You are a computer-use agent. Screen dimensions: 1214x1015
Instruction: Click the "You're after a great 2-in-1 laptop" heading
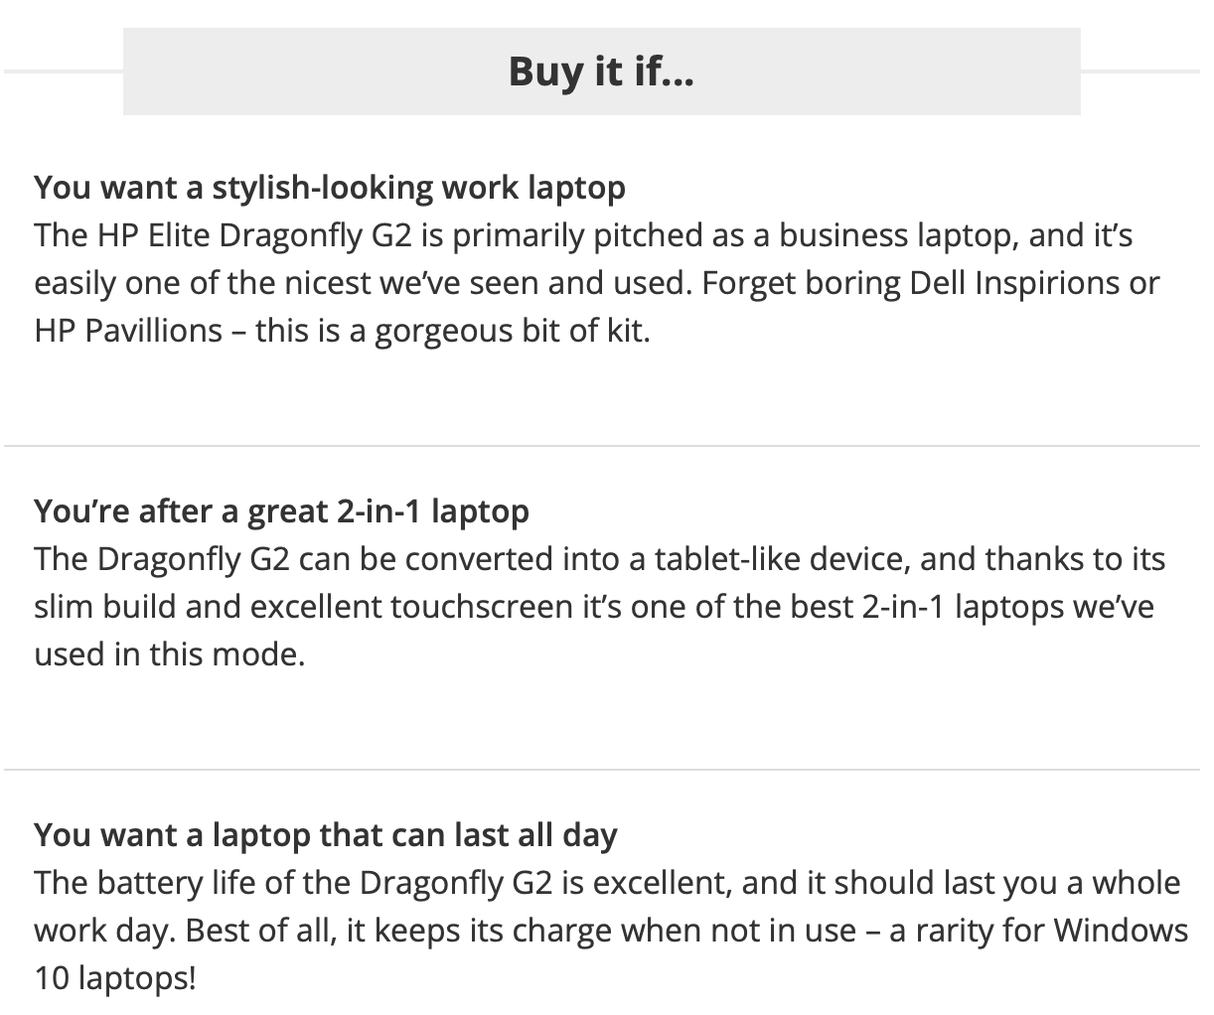[281, 510]
